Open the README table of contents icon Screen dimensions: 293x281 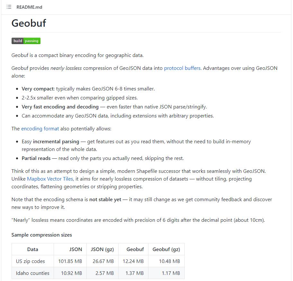[x=9, y=7]
